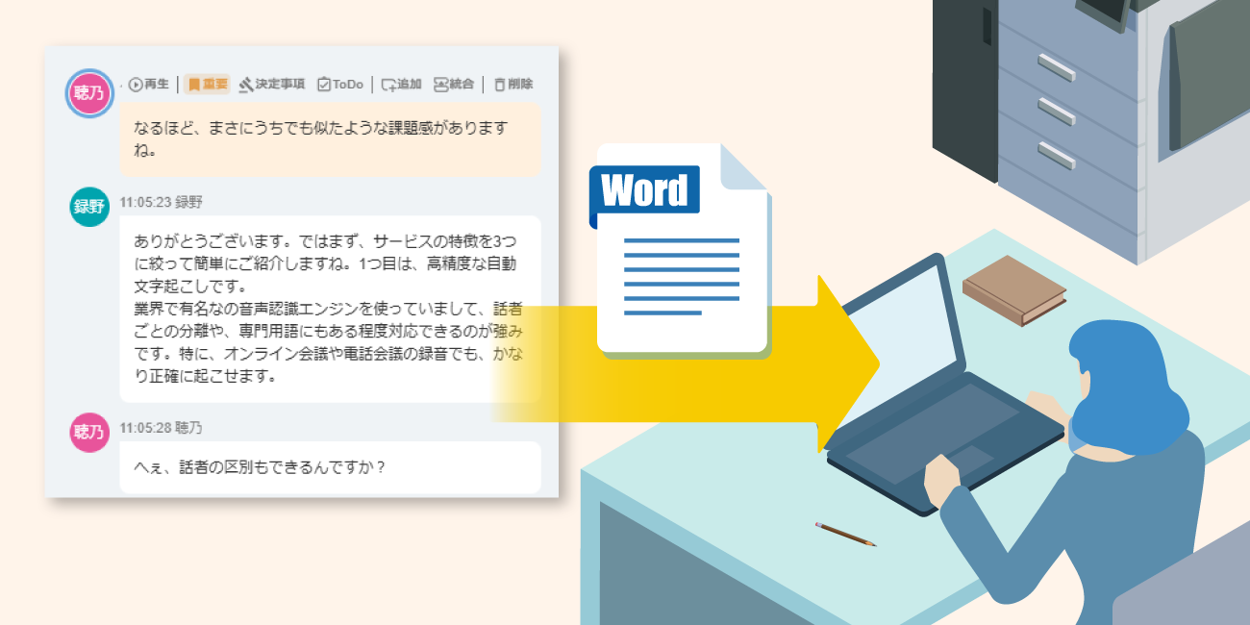Screen dimensions: 1250x625
Task: Click the 再生 play button
Action: pos(149,85)
